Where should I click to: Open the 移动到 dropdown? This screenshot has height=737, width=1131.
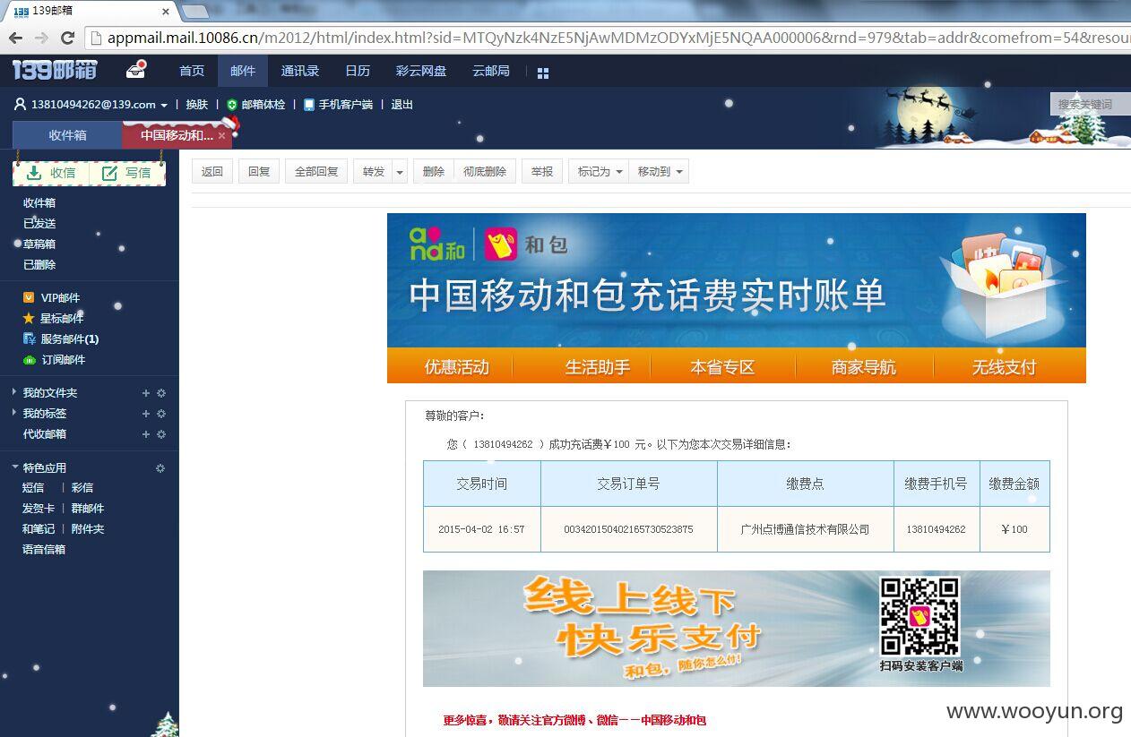coord(659,172)
